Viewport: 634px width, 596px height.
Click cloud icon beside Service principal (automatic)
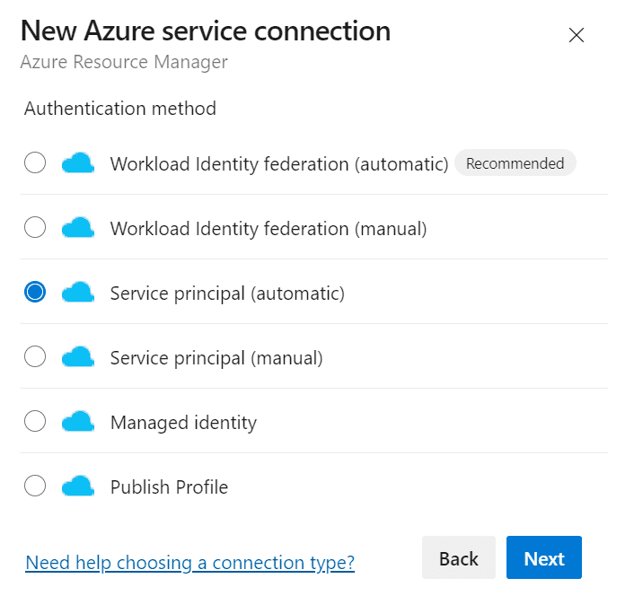tap(78, 292)
